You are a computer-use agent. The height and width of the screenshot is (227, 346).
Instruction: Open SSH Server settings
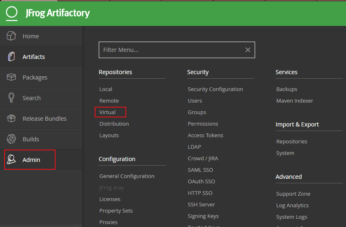click(x=201, y=204)
